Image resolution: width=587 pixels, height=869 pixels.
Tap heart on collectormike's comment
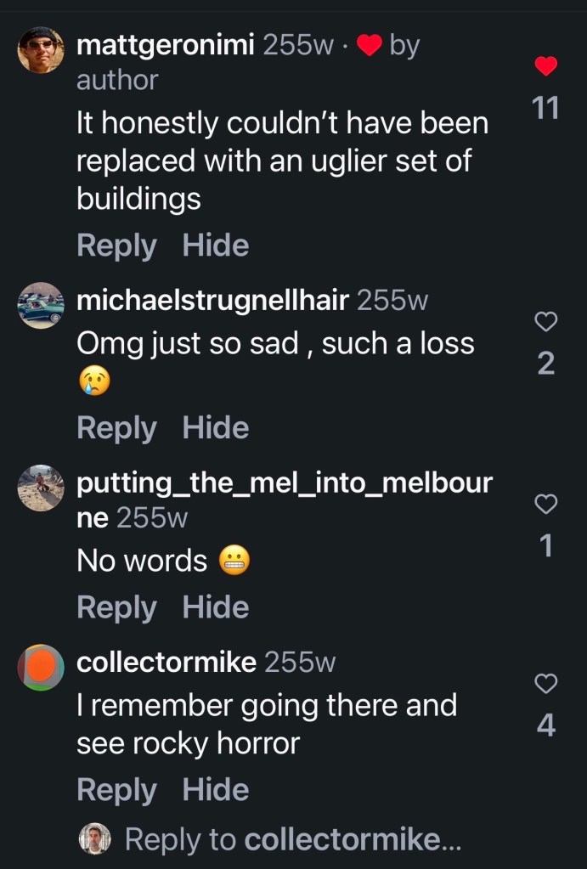pyautogui.click(x=546, y=683)
